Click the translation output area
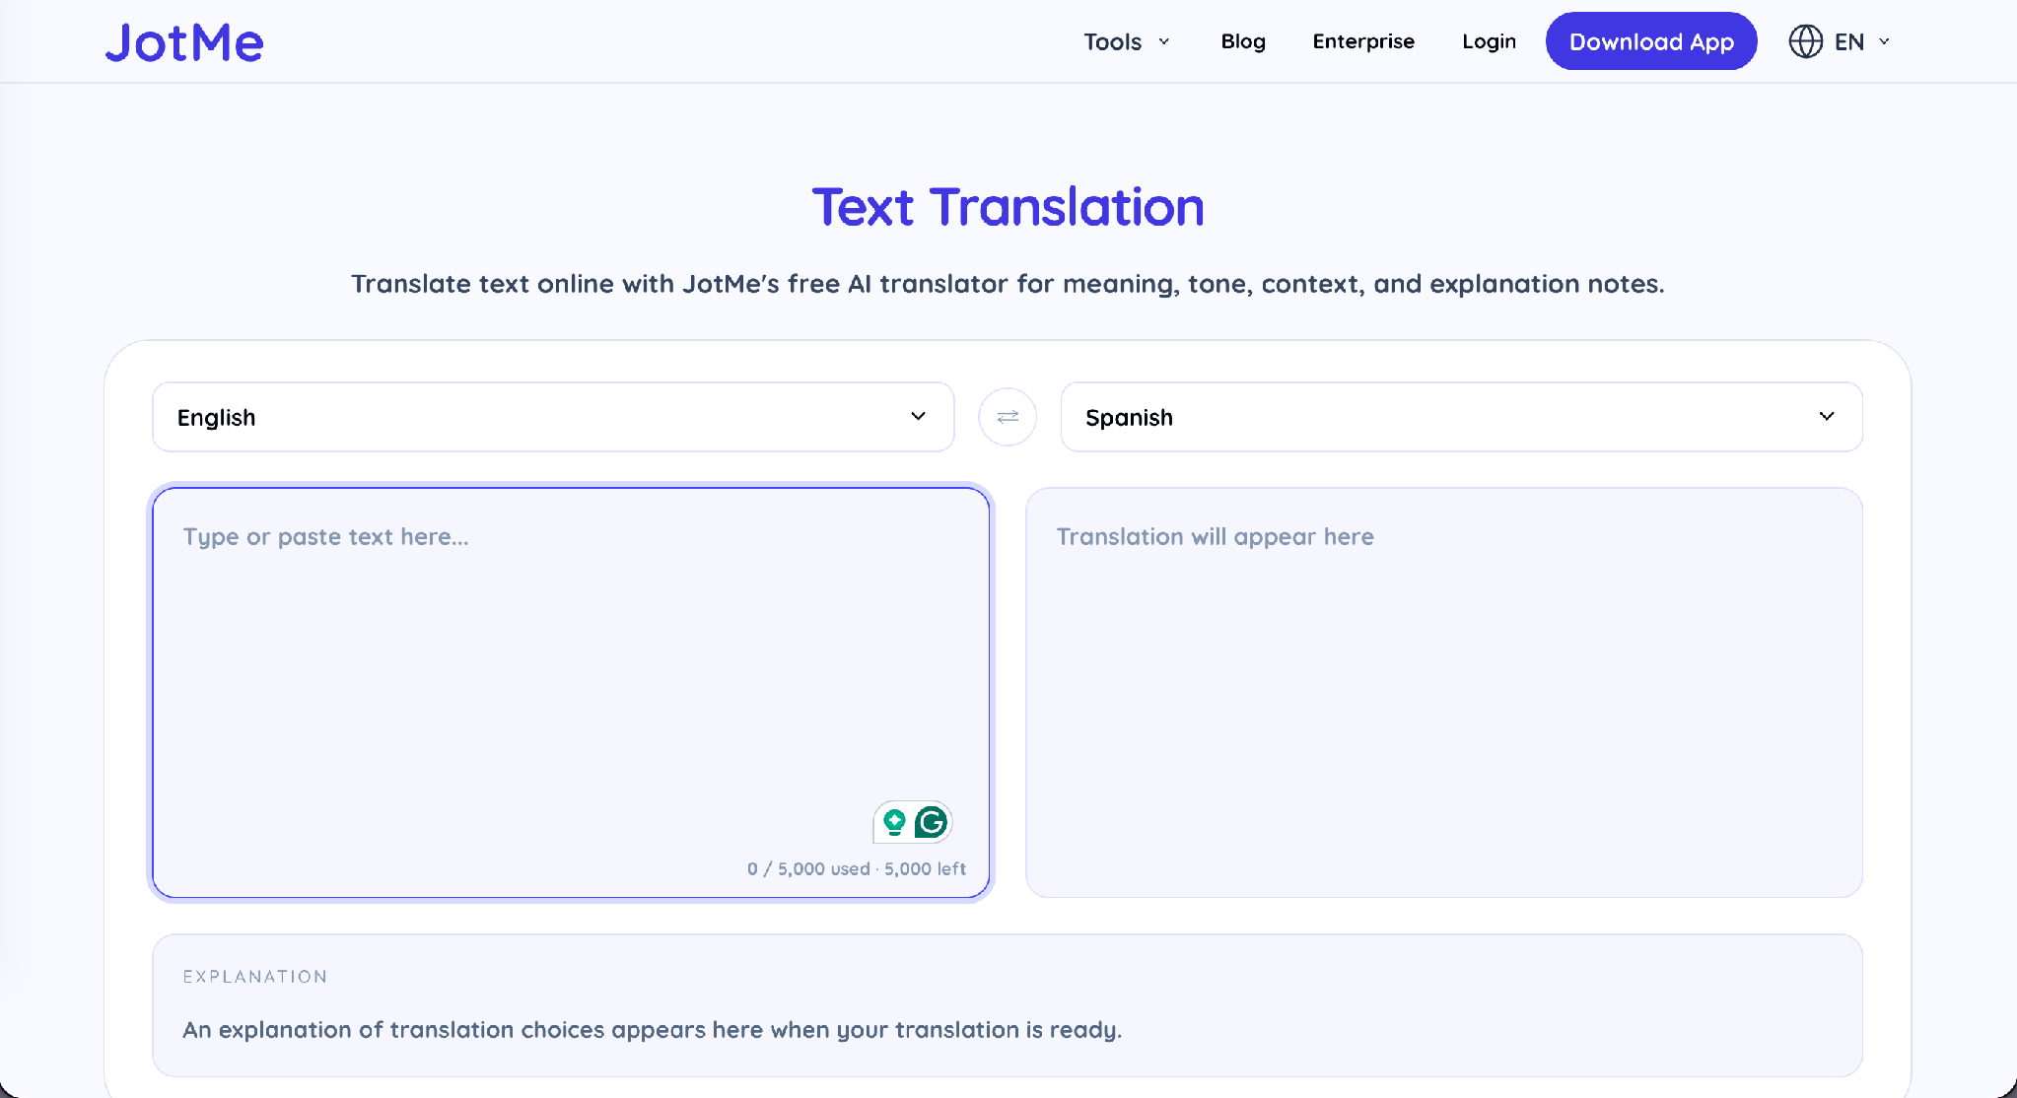2017x1098 pixels. click(1444, 692)
